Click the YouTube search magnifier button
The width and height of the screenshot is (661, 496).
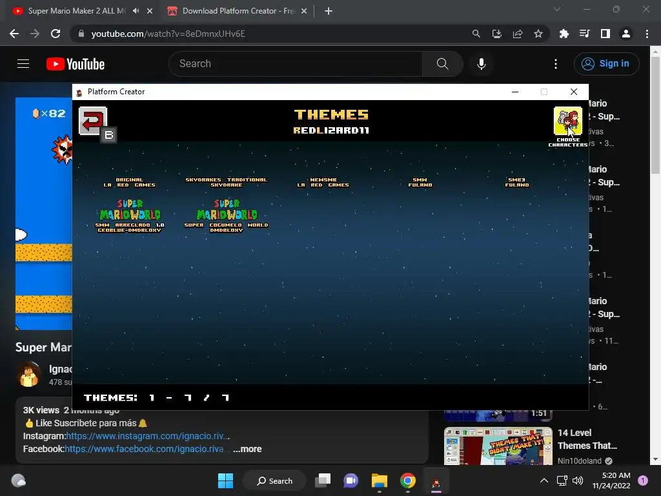click(443, 64)
